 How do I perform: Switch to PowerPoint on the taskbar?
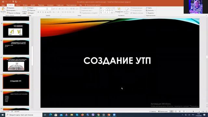[x=109, y=115]
